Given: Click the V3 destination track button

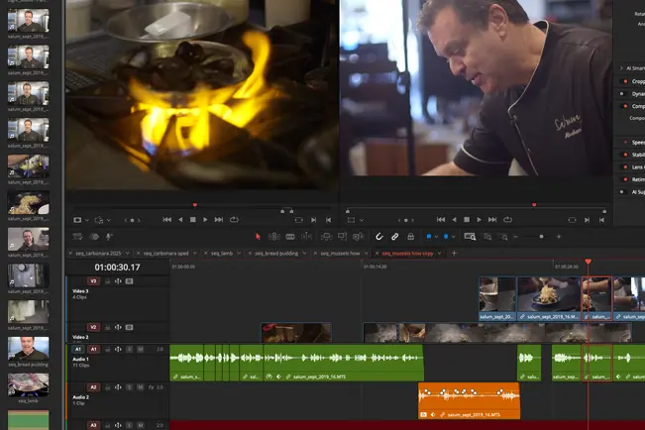Looking at the screenshot, I should (93, 281).
